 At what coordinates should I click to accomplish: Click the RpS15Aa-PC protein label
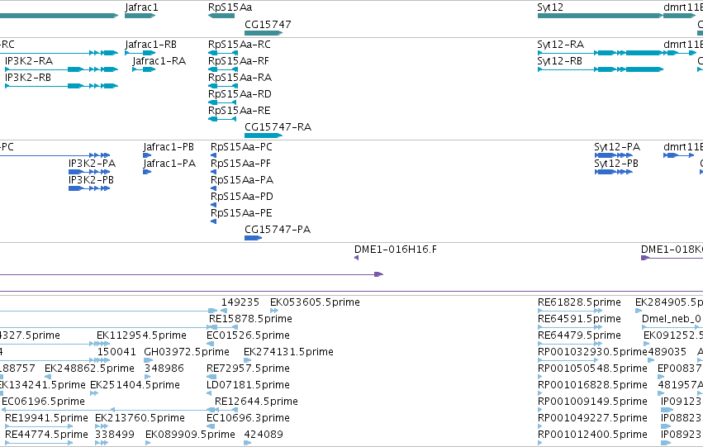click(x=241, y=148)
